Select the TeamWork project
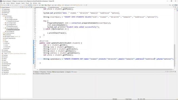 (x=5, y=72)
